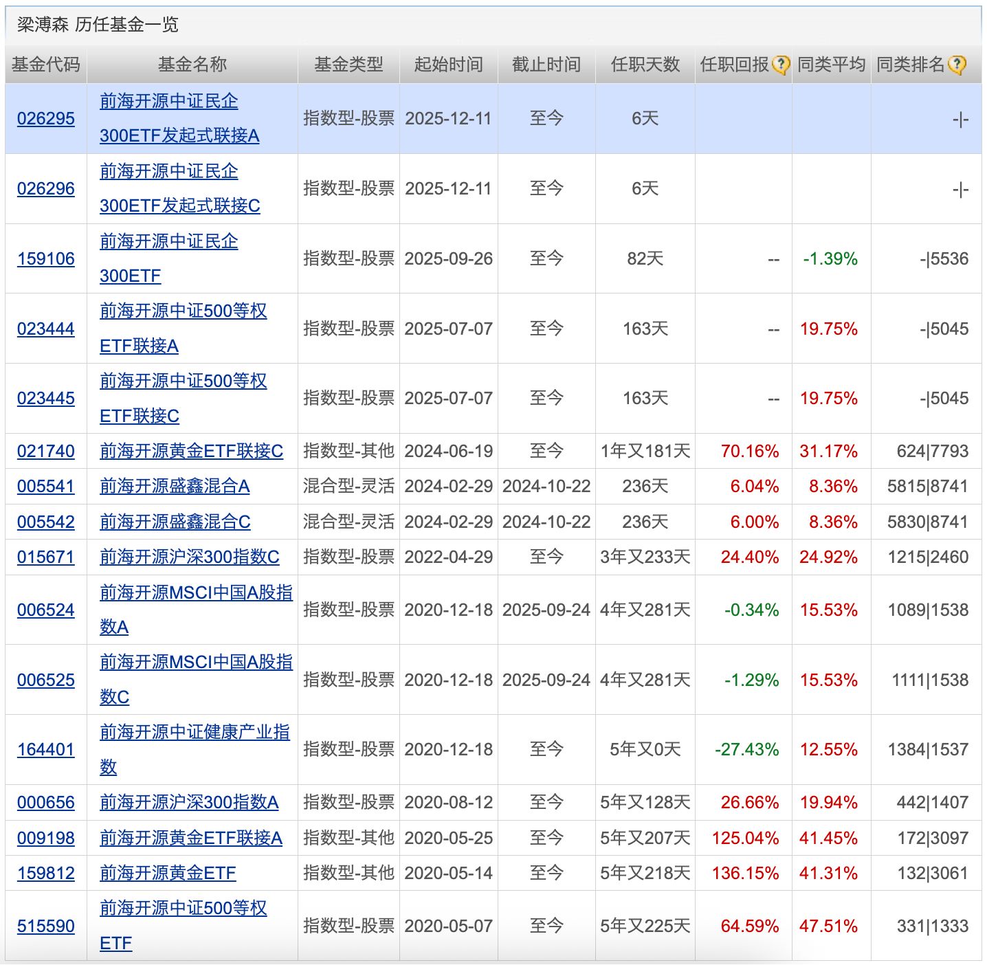Open 前海开源黄金ETF fund link
Image resolution: width=987 pixels, height=965 pixels.
[x=168, y=874]
